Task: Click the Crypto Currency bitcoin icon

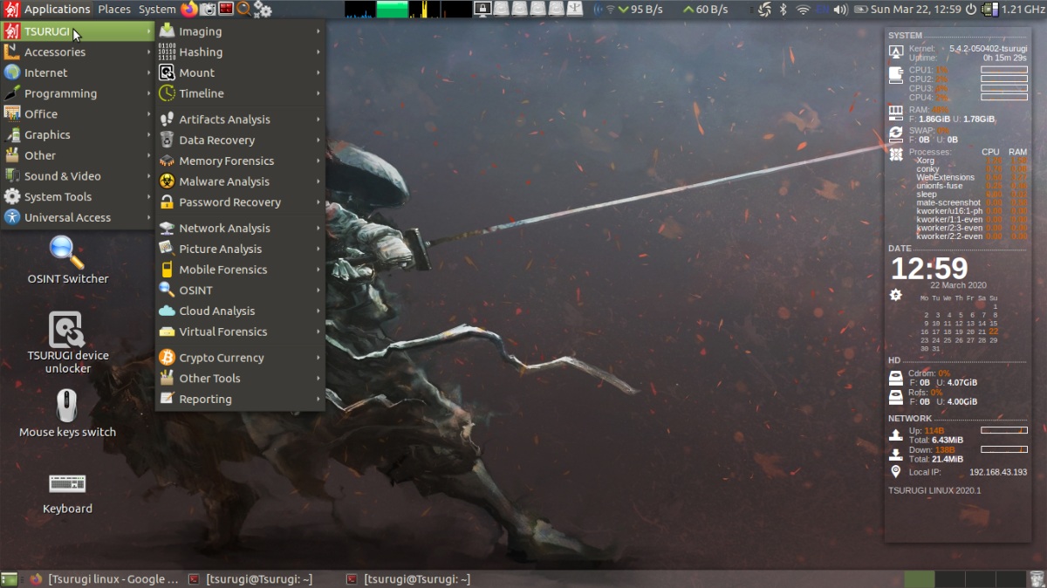Action: tap(167, 358)
